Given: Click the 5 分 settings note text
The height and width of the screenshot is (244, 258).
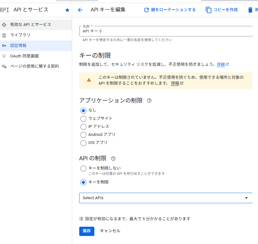Looking at the screenshot, I should coord(135,219).
